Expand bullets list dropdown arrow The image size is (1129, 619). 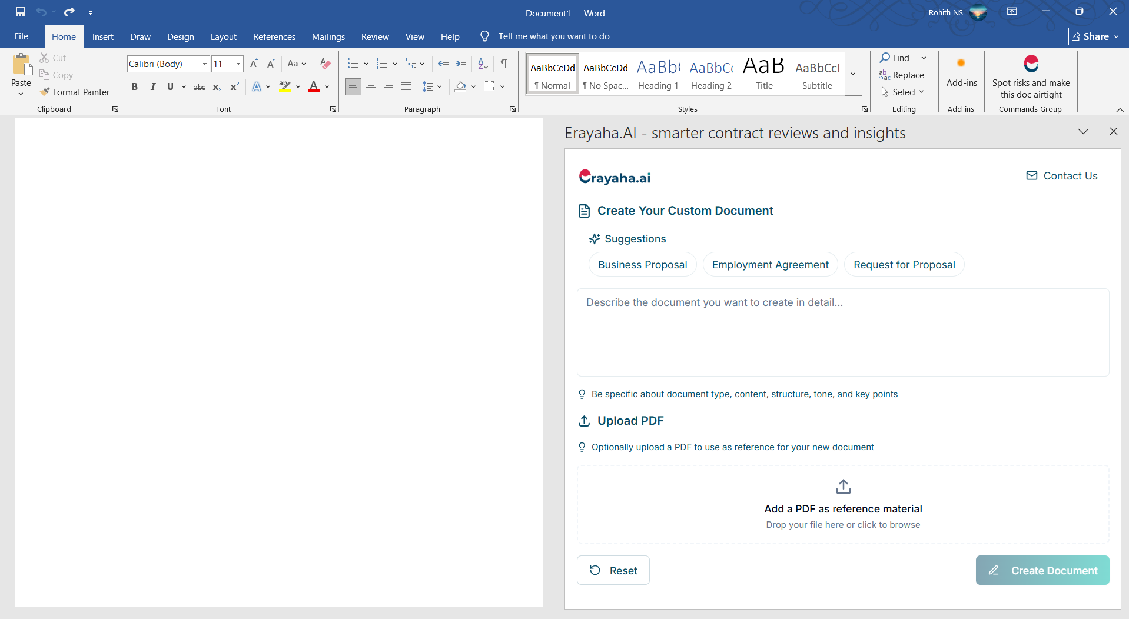pyautogui.click(x=366, y=64)
